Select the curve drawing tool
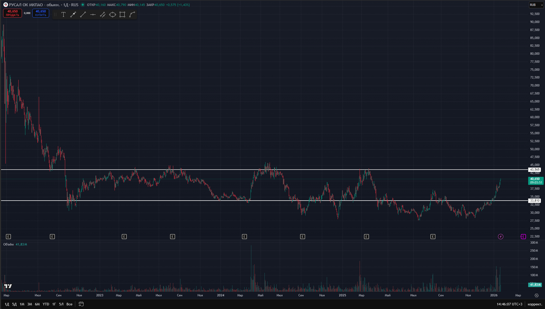This screenshot has width=545, height=309. coord(132,15)
